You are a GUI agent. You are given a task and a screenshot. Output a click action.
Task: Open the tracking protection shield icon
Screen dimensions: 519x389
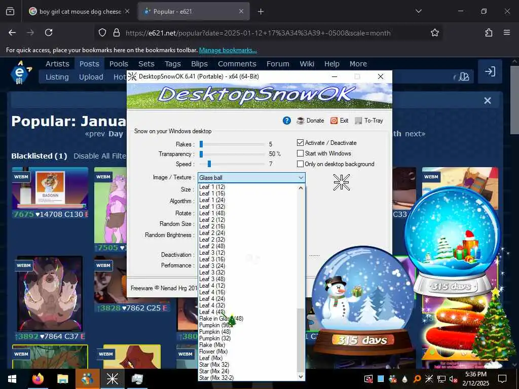tap(102, 33)
